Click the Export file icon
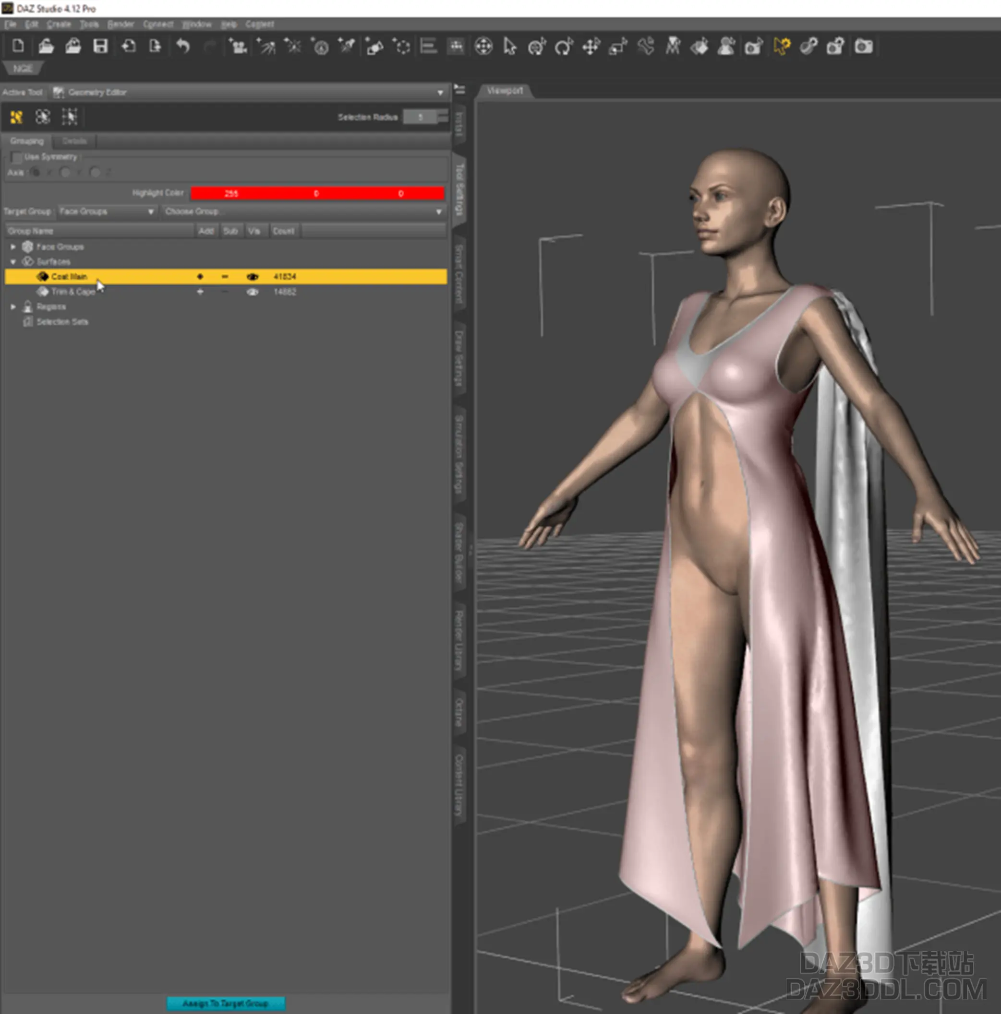The width and height of the screenshot is (1001, 1014). [155, 47]
